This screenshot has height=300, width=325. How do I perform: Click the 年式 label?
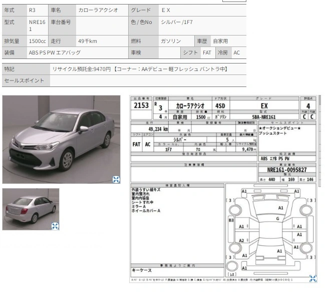10,10
